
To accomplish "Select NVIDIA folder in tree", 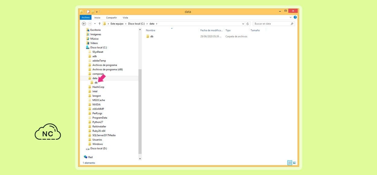I will [x=97, y=104].
